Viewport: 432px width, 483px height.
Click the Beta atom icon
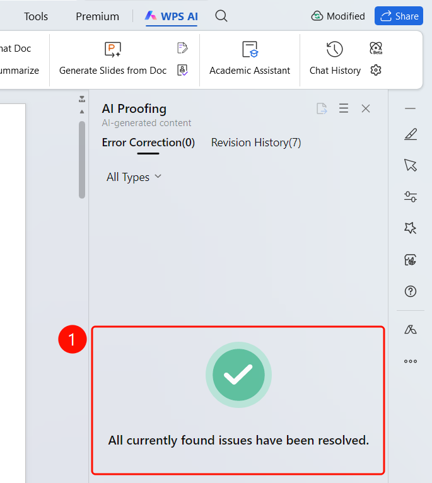pos(376,49)
